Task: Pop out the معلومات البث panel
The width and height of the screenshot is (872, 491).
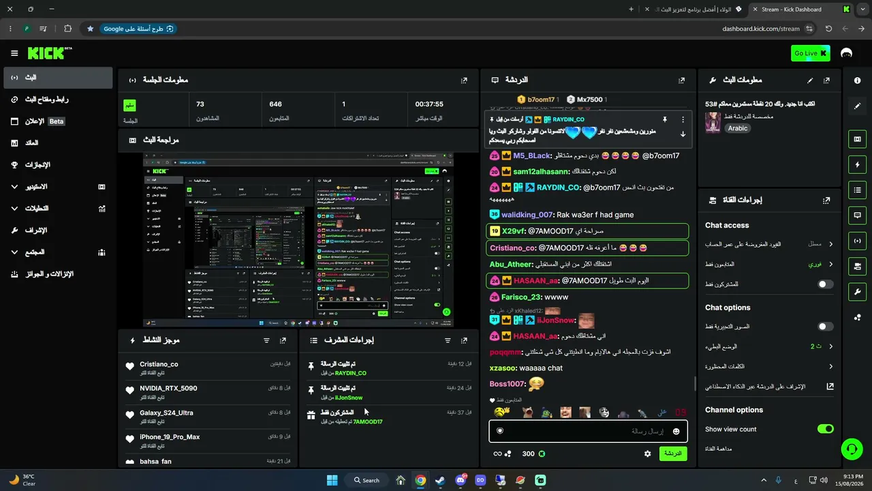Action: [826, 80]
